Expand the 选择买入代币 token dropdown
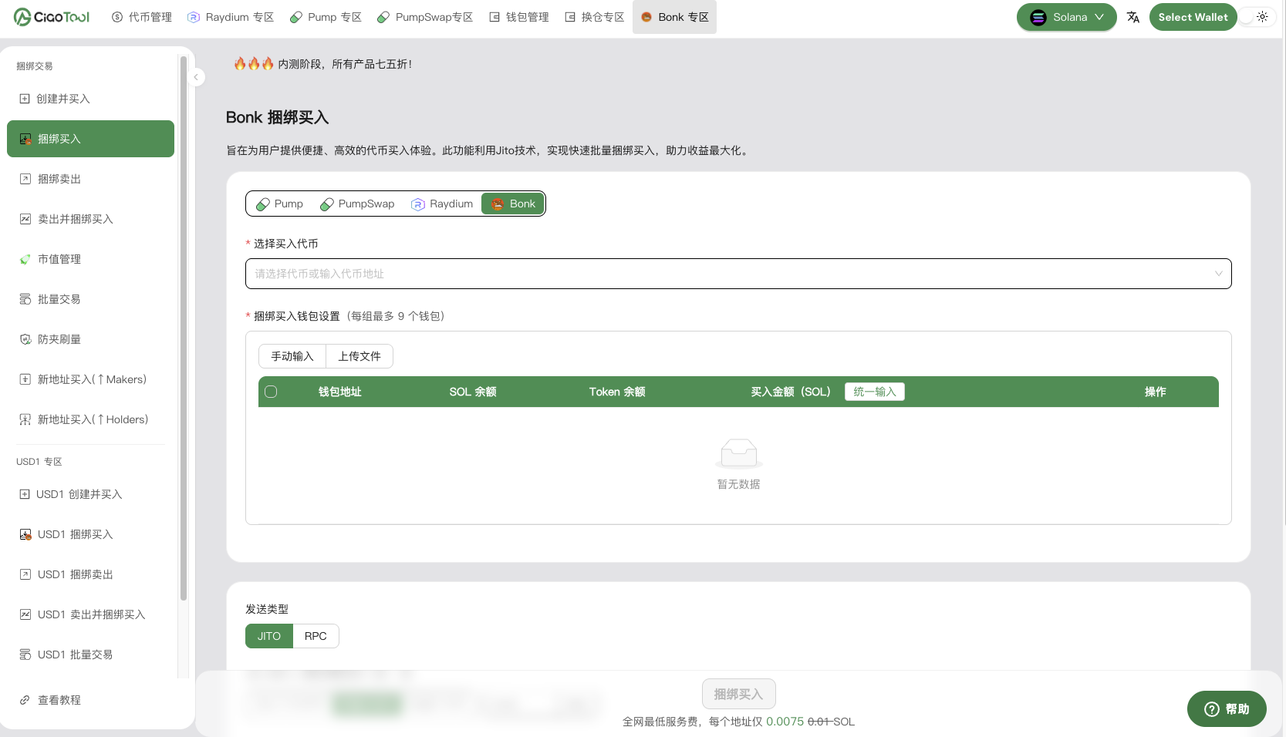This screenshot has height=737, width=1286. click(x=1218, y=274)
